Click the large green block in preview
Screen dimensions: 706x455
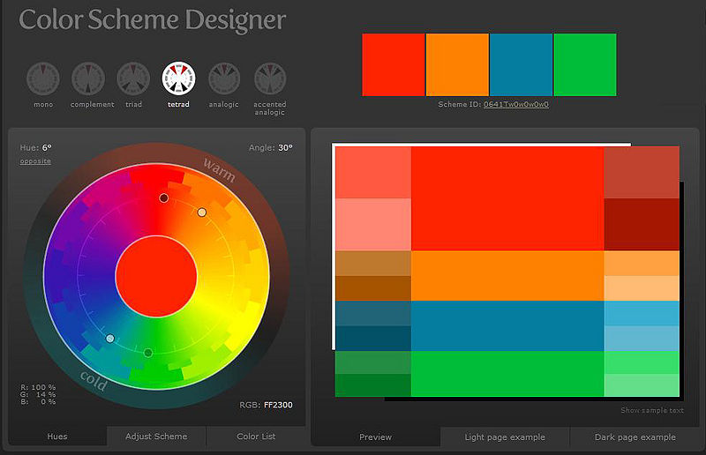click(507, 374)
